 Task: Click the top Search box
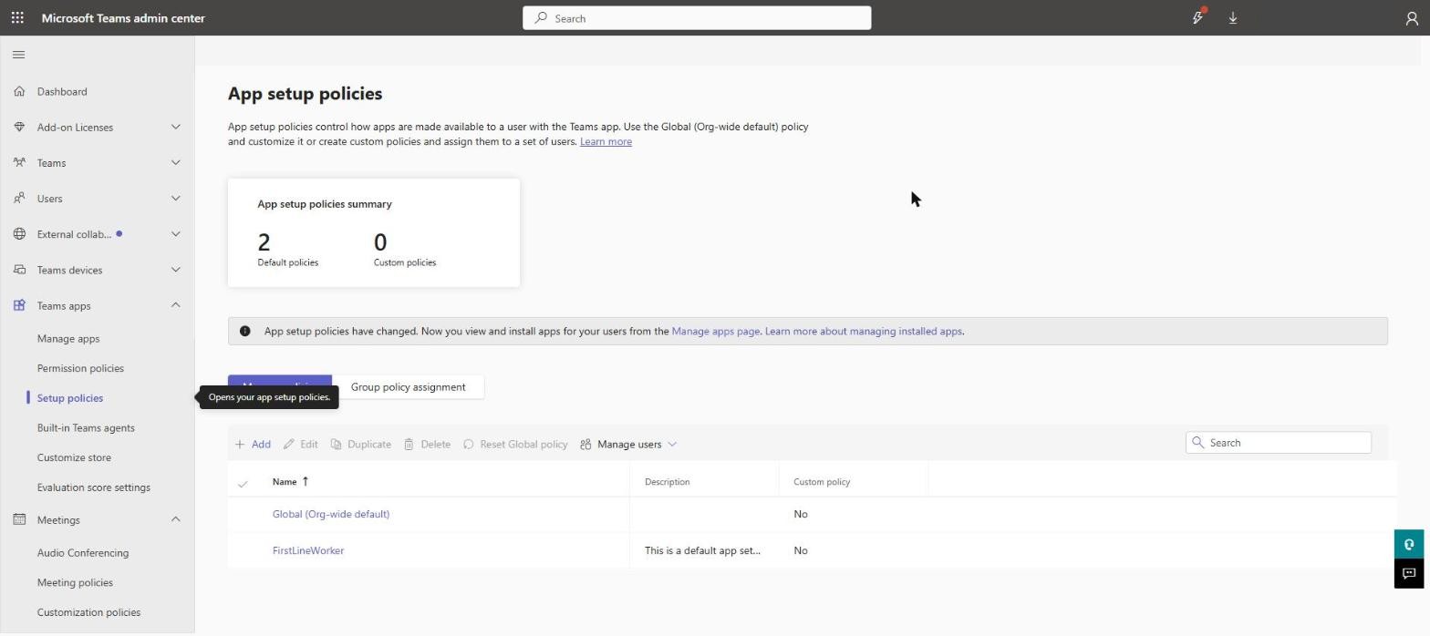[x=697, y=18]
